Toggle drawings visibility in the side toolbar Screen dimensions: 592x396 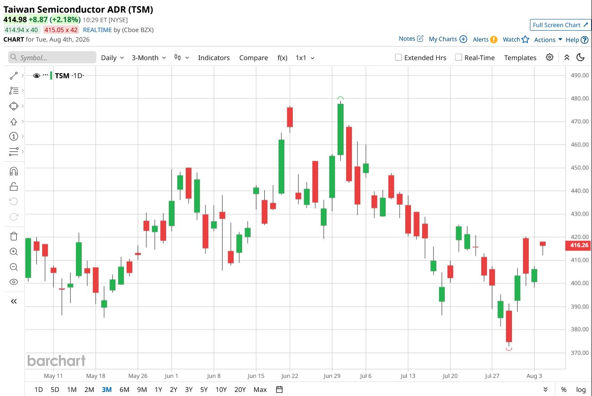[14, 282]
